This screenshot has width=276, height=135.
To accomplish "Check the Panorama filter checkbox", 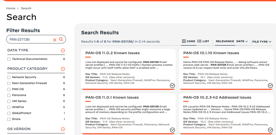I will pyautogui.click(x=9, y=95).
